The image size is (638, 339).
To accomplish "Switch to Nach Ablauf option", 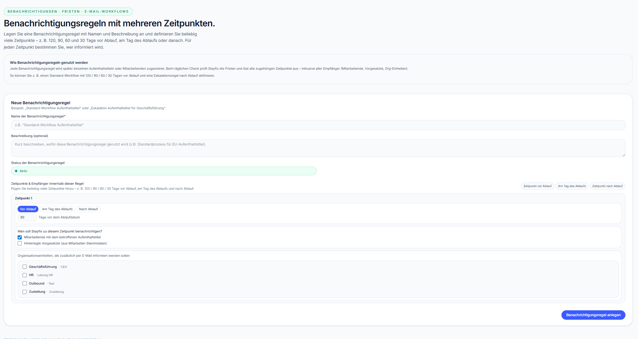I will click(x=88, y=209).
